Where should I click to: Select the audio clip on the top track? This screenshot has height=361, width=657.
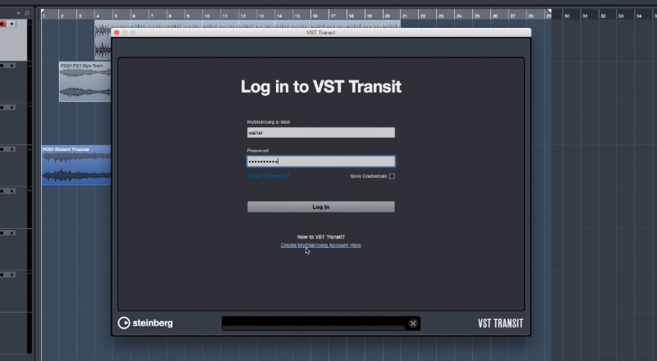pyautogui.click(x=103, y=39)
